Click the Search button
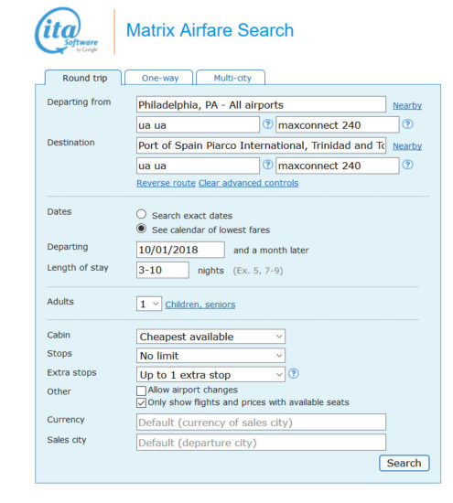Screen dimensions: 453x503 (404, 464)
